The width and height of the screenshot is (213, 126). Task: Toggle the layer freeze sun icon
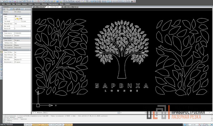(x=17, y=19)
